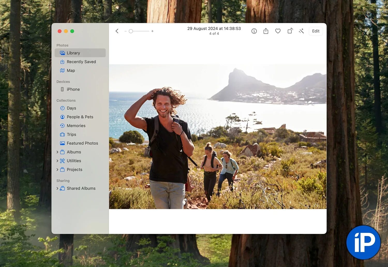
Task: Open the Map view label
Action: pos(71,70)
